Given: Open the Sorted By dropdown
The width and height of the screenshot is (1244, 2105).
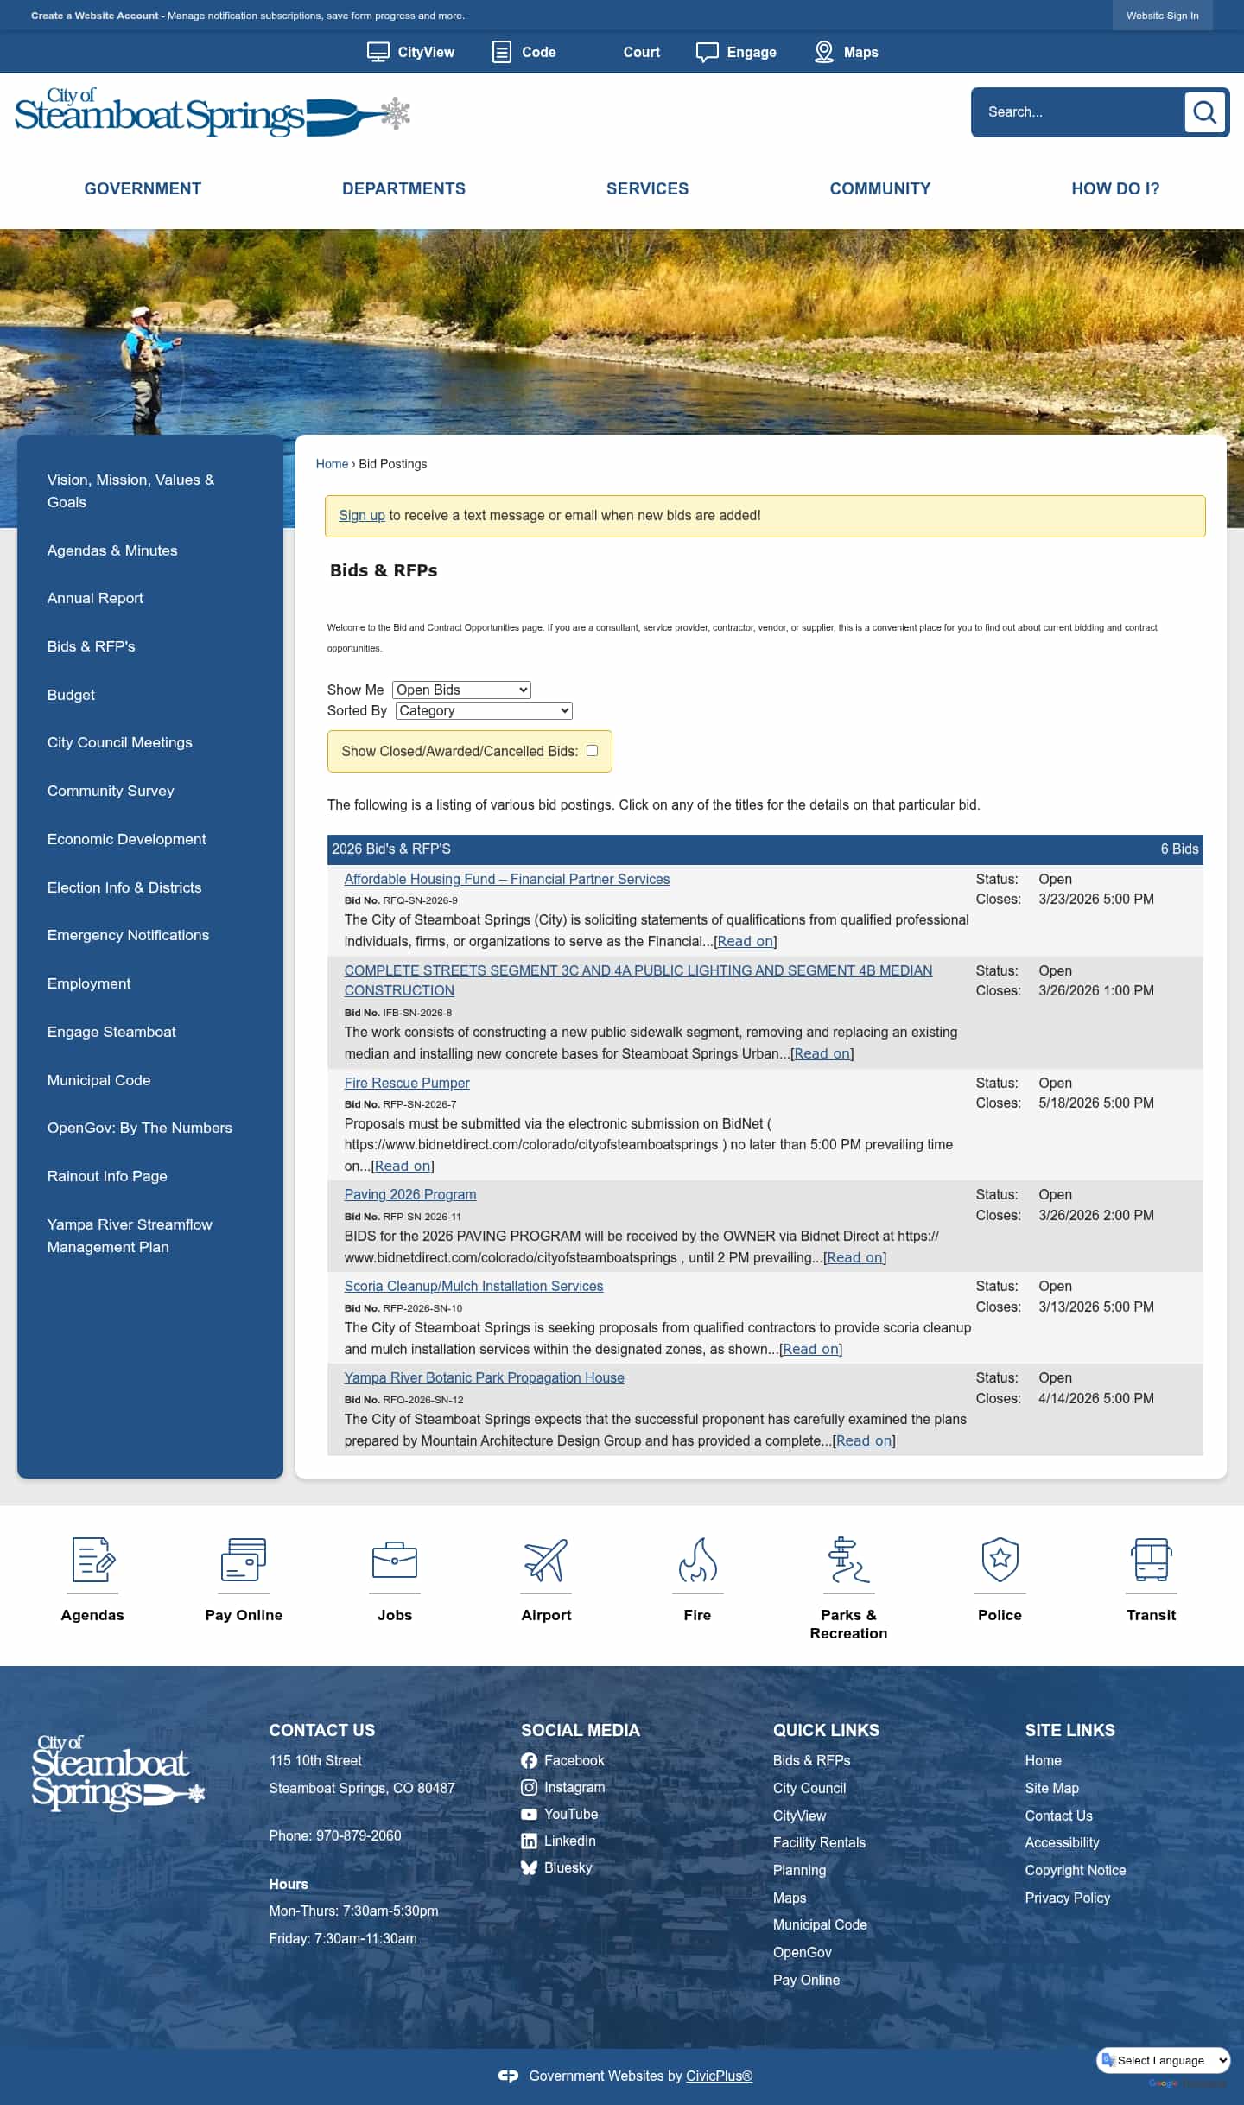Looking at the screenshot, I should [484, 710].
